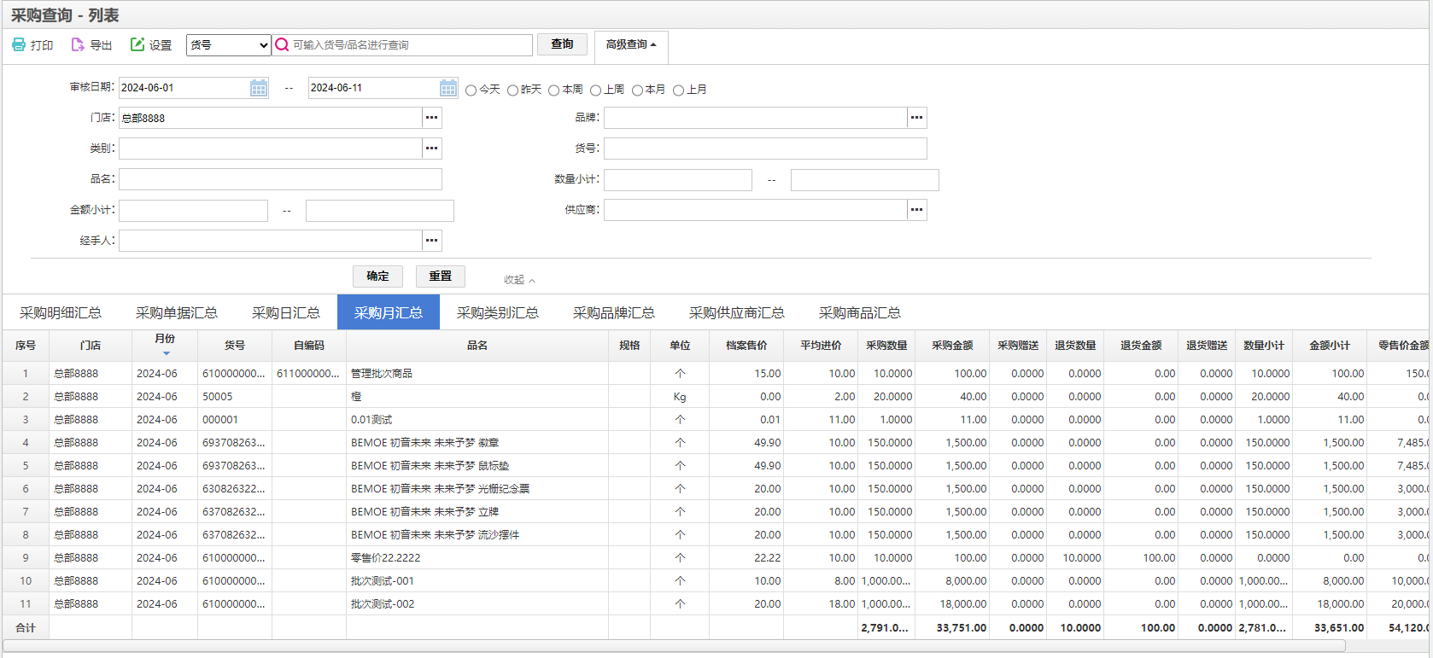Select row with 零售价22.2222
This screenshot has width=1433, height=658.
pos(716,558)
